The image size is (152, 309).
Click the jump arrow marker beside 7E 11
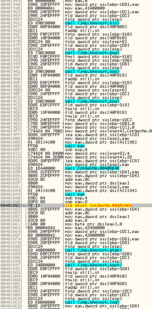[x=24, y=206]
